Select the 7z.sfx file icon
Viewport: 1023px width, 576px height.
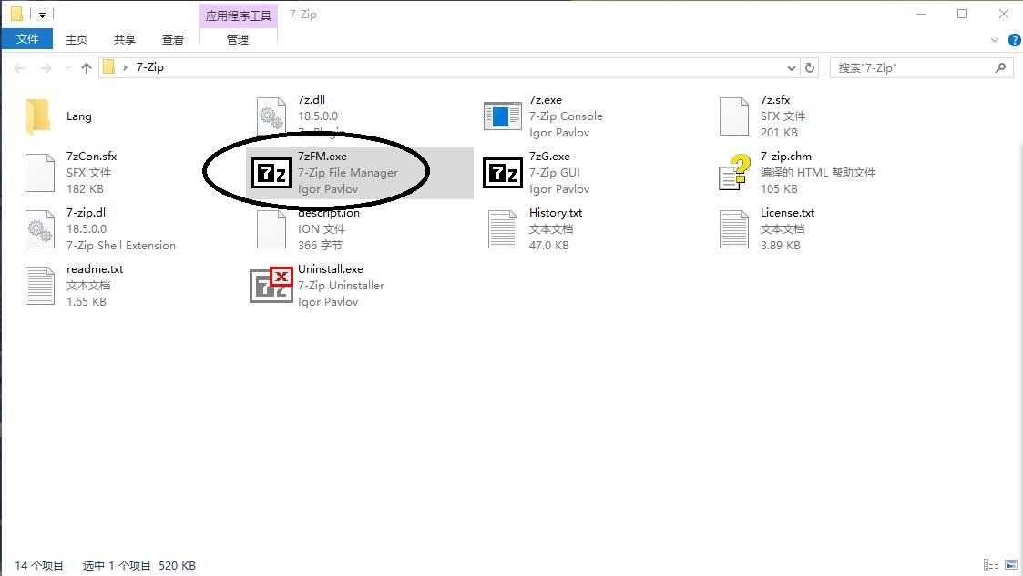coord(734,116)
